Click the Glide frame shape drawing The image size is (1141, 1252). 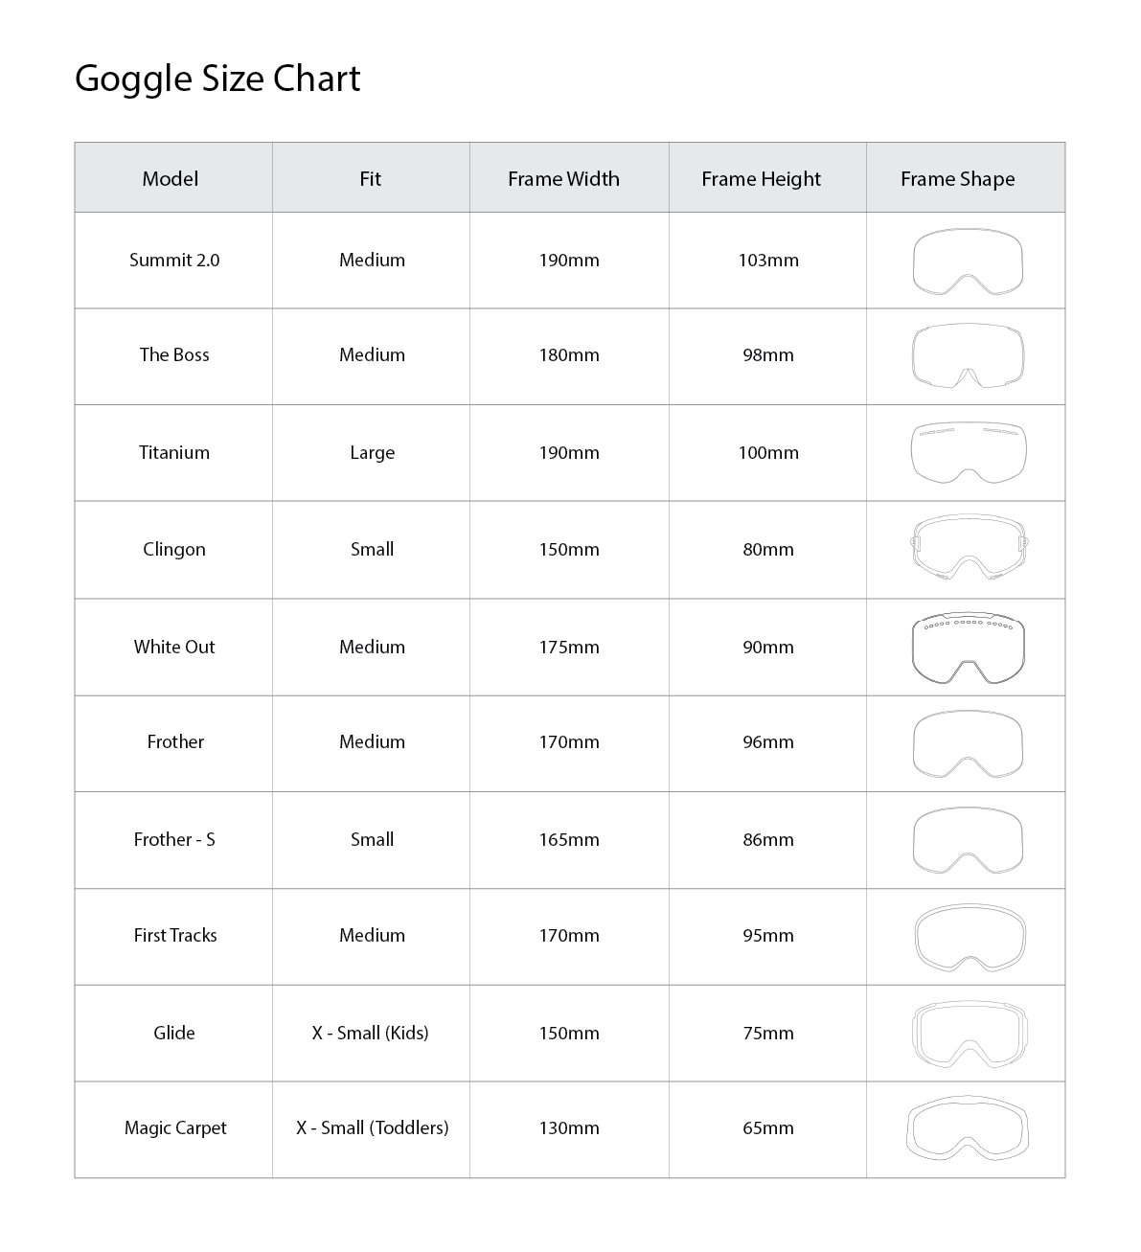[968, 1034]
